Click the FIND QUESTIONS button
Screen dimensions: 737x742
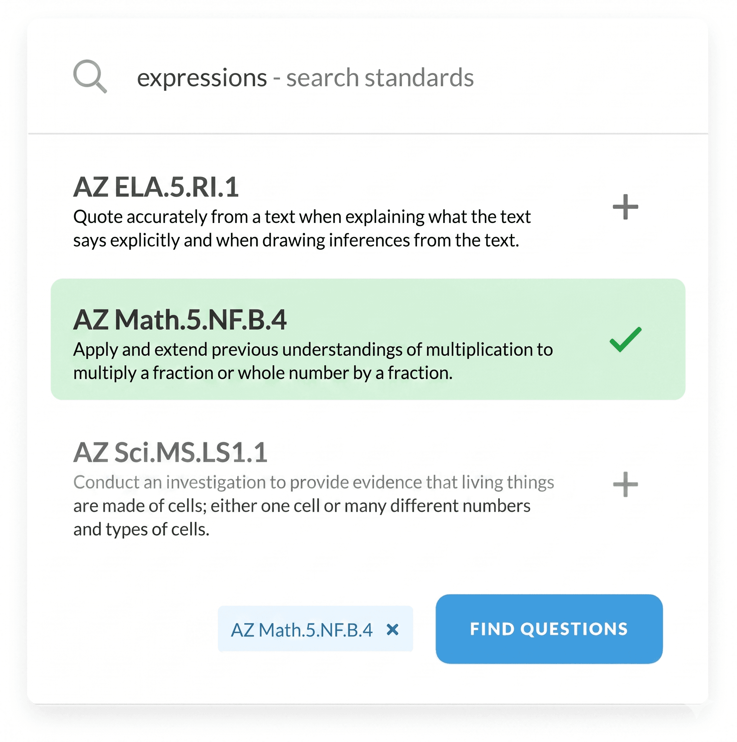click(549, 629)
